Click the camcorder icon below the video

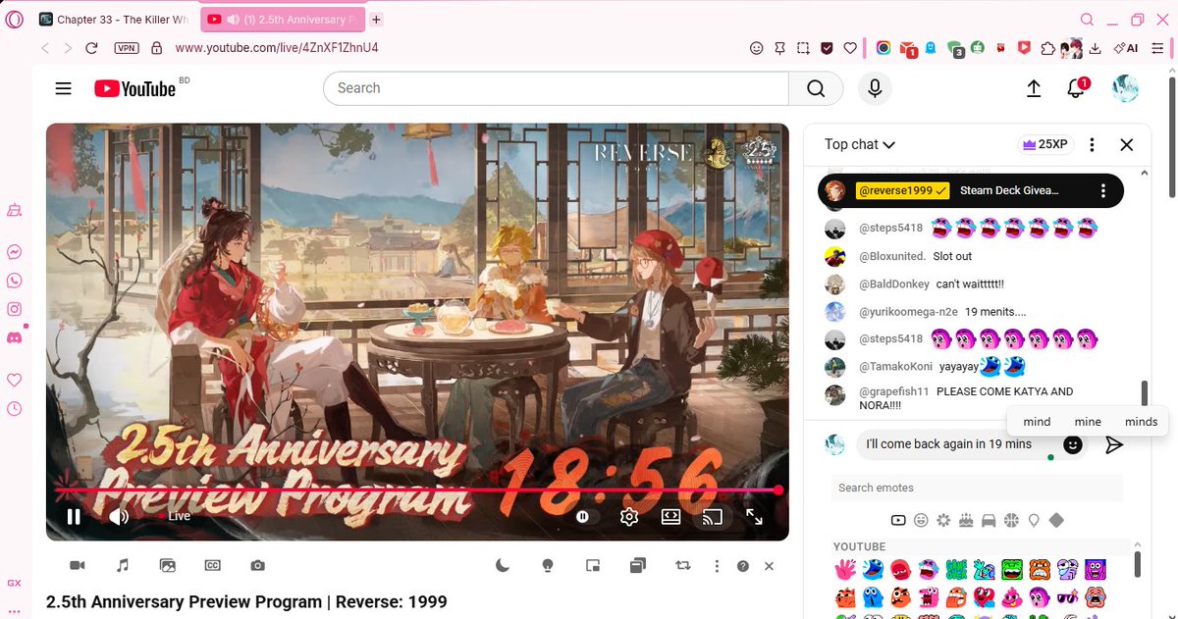tap(77, 566)
